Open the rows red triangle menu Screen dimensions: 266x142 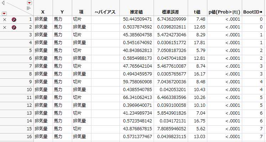click(4, 14)
